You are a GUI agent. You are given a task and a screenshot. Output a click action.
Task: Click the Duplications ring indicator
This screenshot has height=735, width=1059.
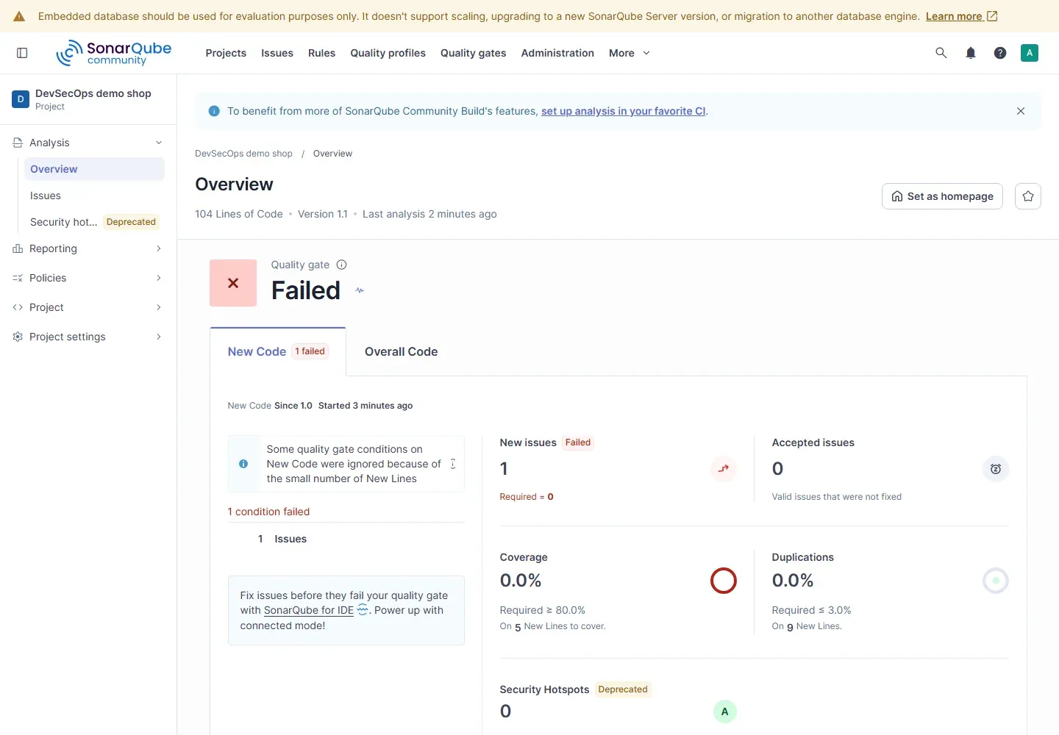coord(996,581)
